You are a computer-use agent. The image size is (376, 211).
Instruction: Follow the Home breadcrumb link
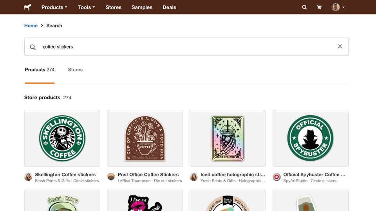point(31,26)
